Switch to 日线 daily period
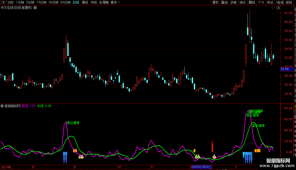Viewport: 296px width, 170px height. pos(76,2)
